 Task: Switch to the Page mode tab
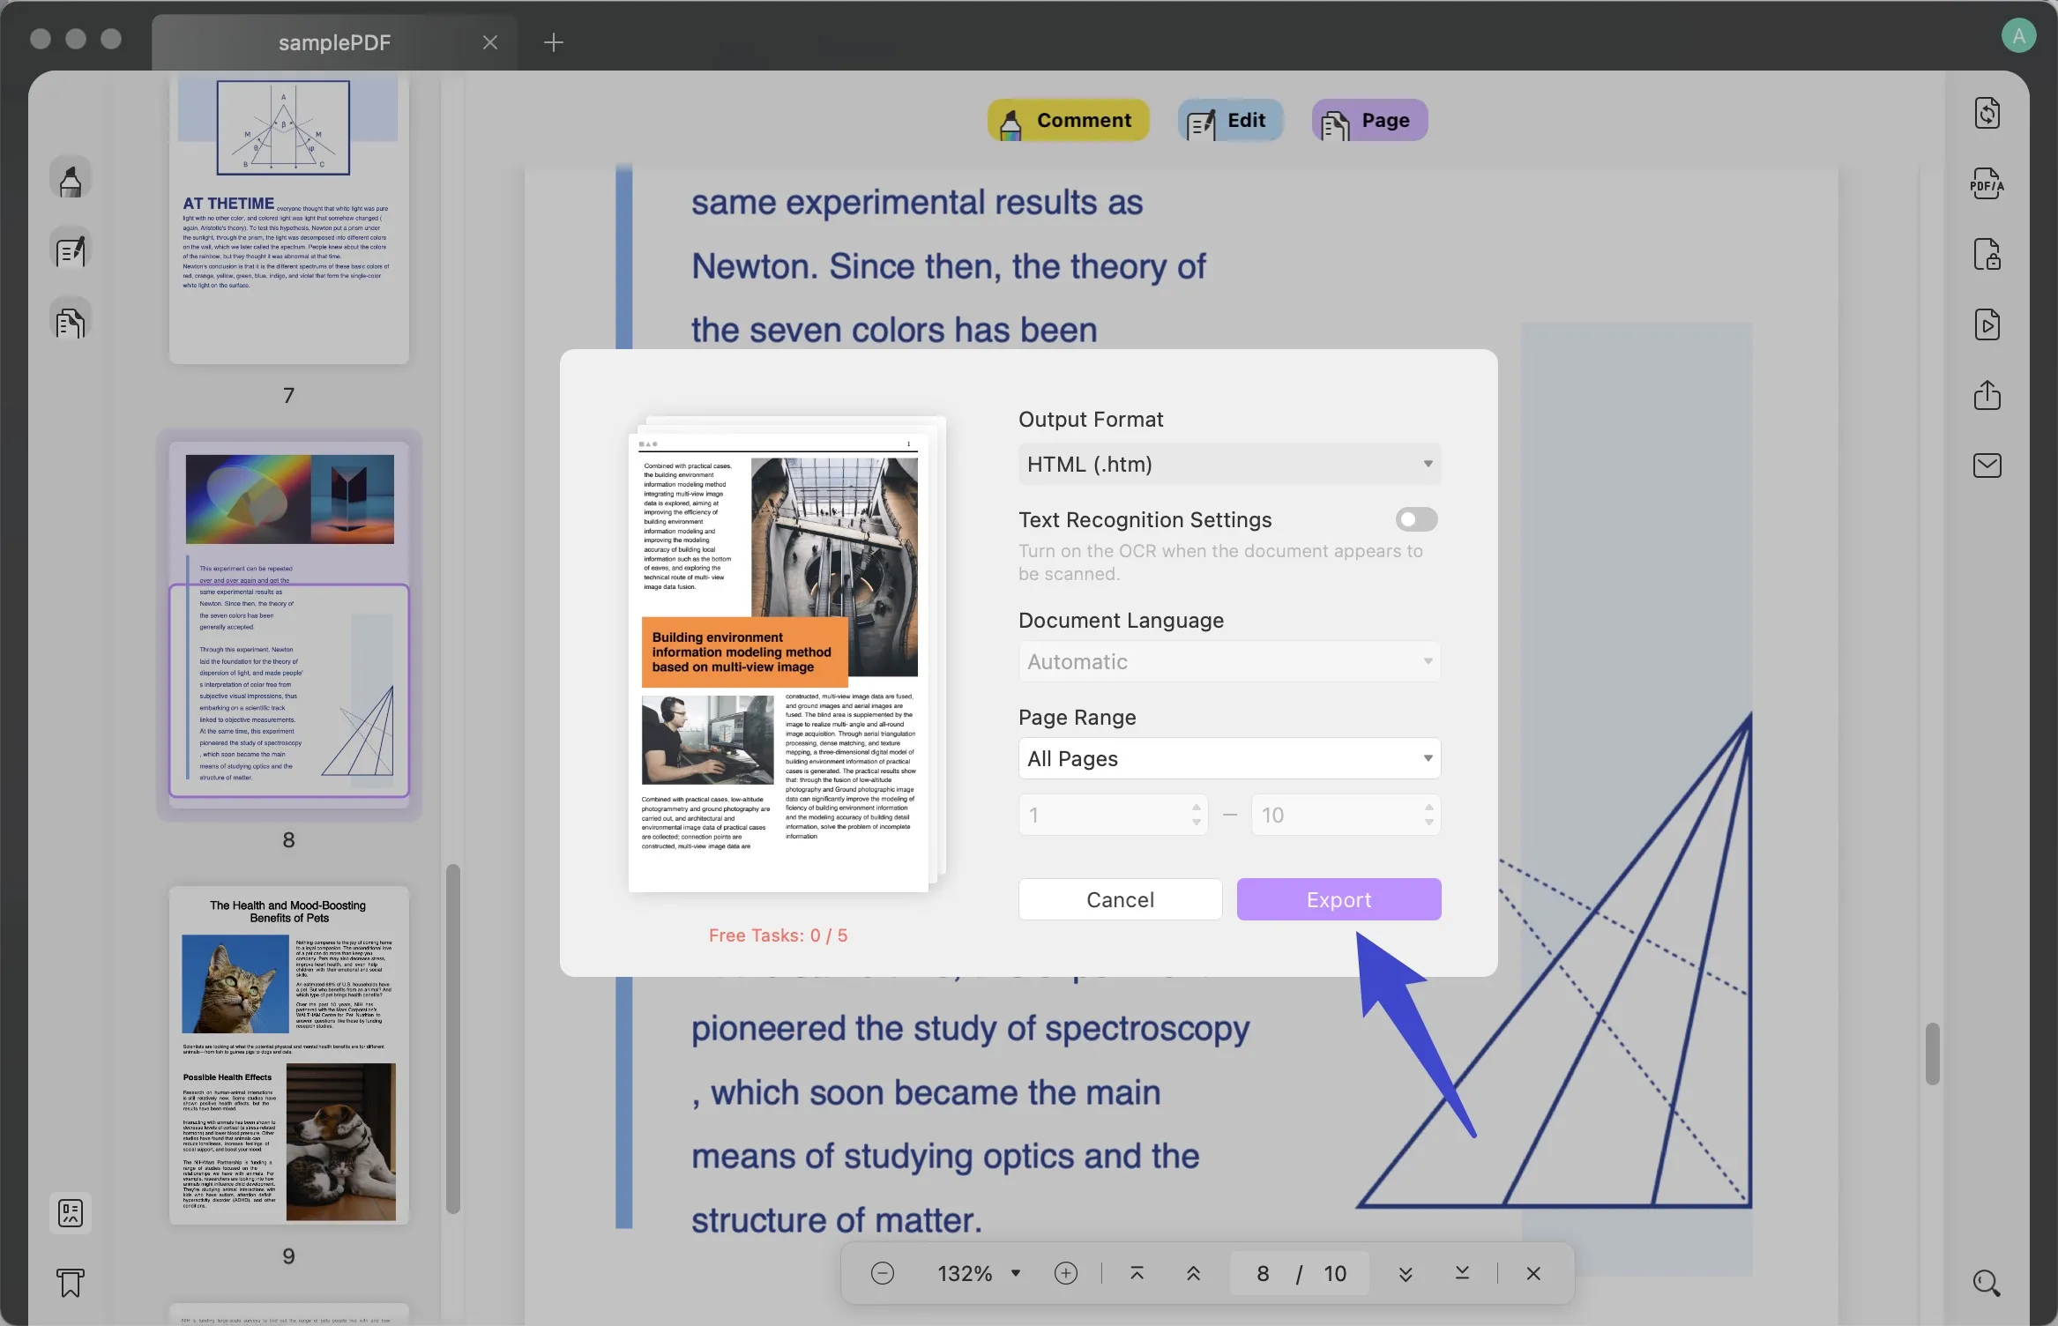(x=1368, y=121)
